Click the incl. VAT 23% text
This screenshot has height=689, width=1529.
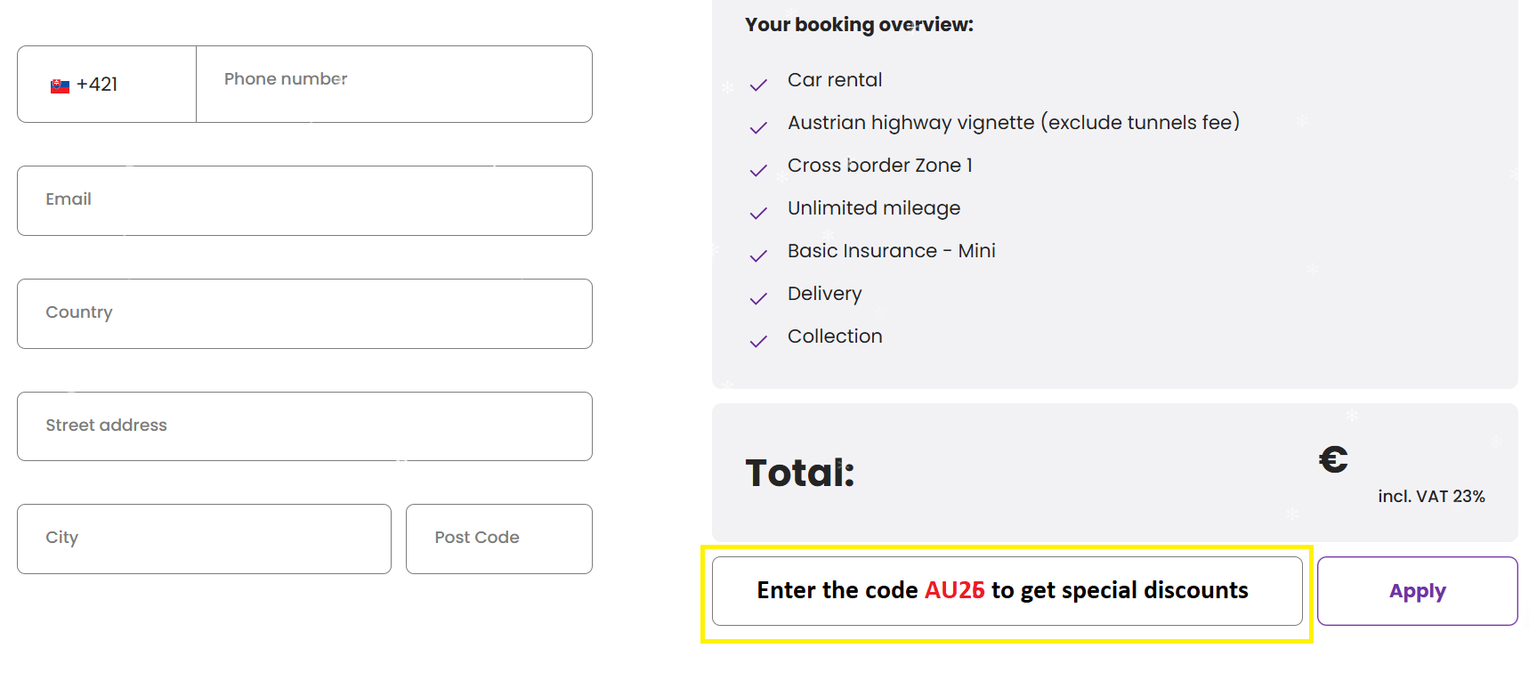click(1431, 497)
